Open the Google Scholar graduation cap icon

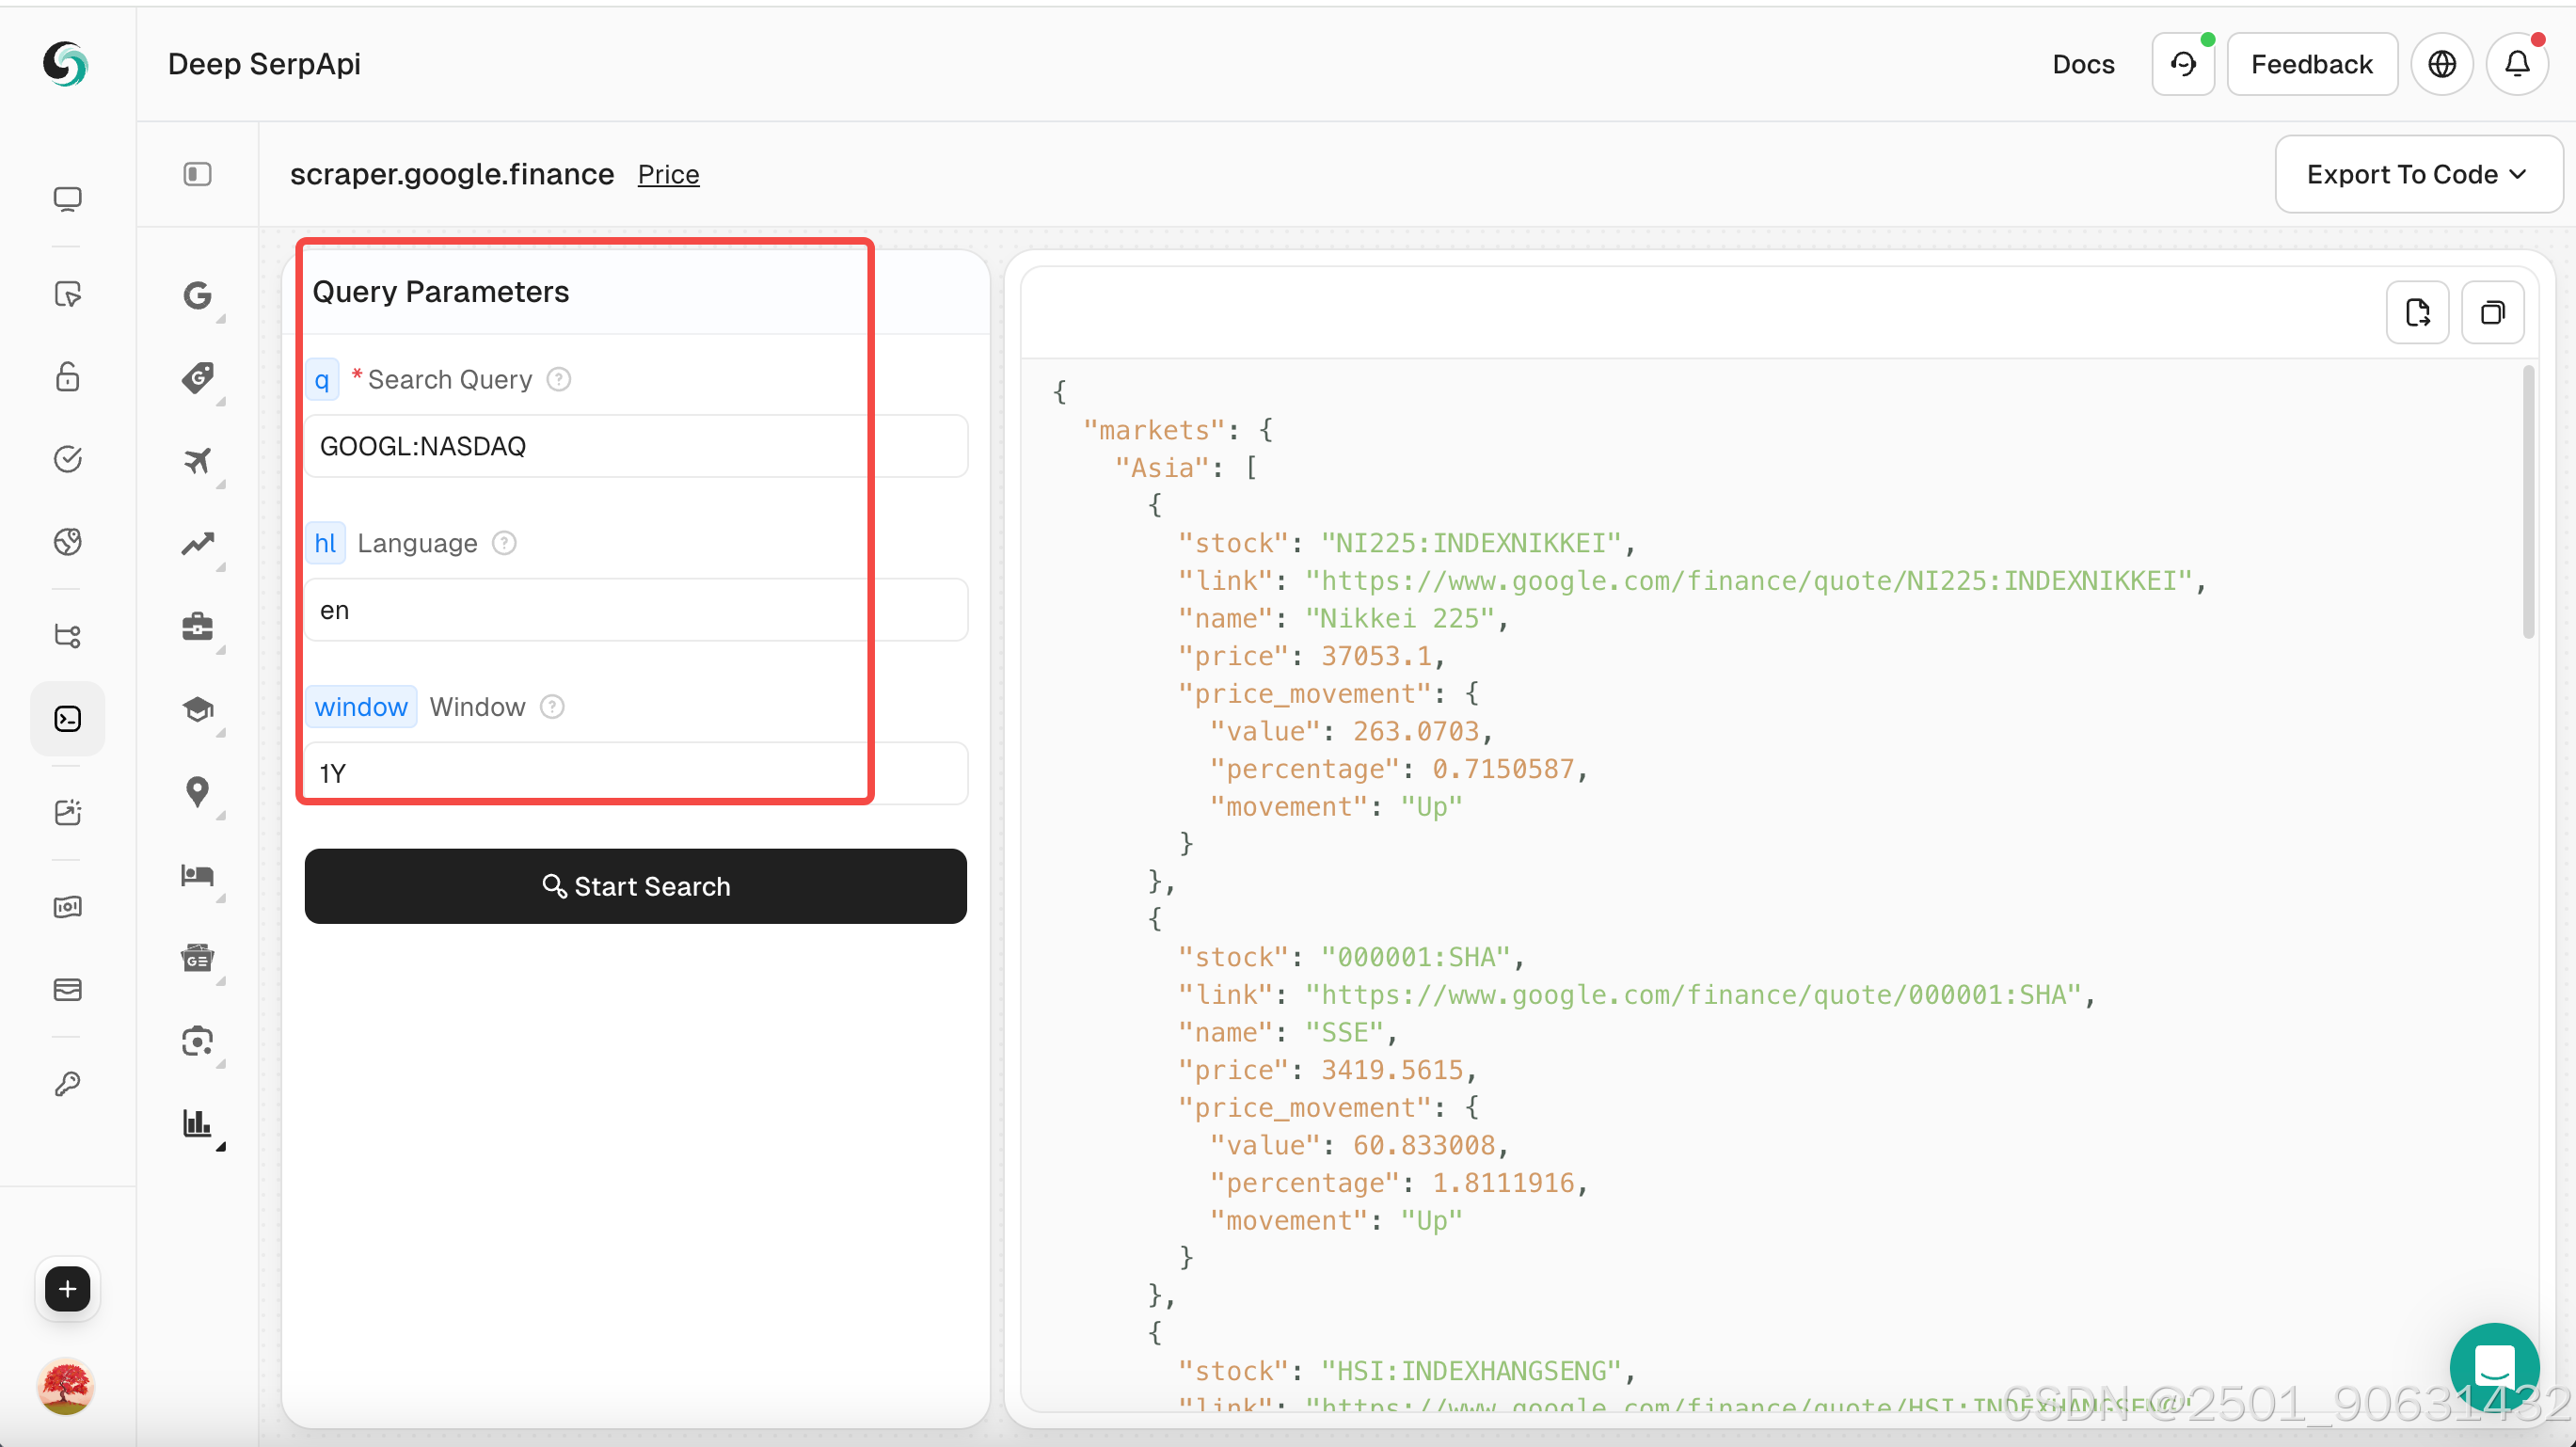click(x=197, y=709)
